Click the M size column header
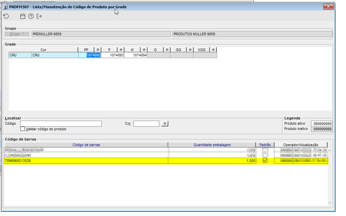 pos(132,50)
